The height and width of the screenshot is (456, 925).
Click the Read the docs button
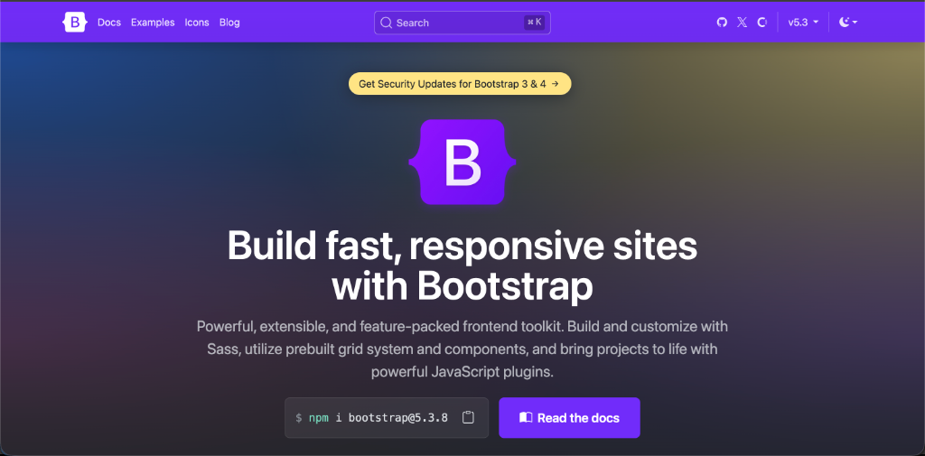[x=569, y=418]
